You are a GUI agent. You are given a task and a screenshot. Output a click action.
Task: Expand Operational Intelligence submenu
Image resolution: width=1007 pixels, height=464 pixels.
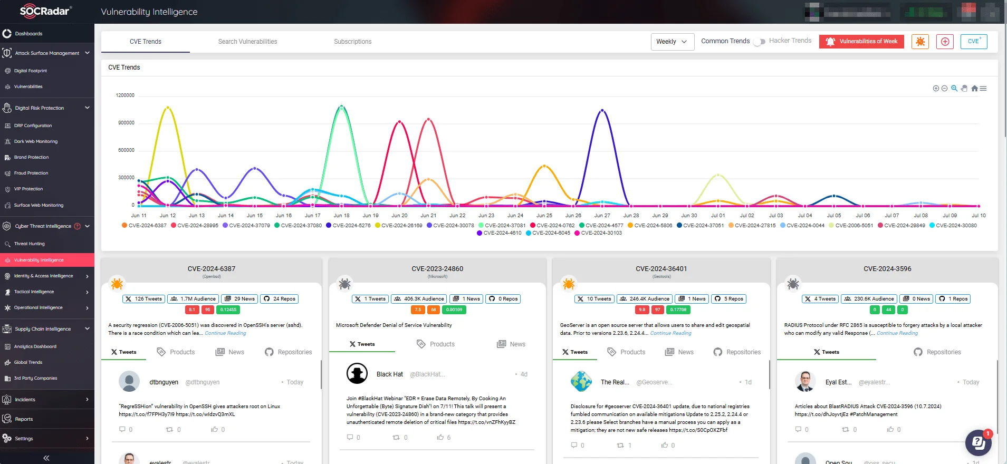point(87,308)
